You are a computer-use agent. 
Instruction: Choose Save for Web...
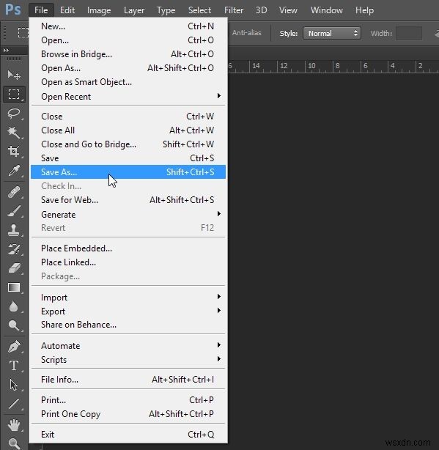pos(128,200)
